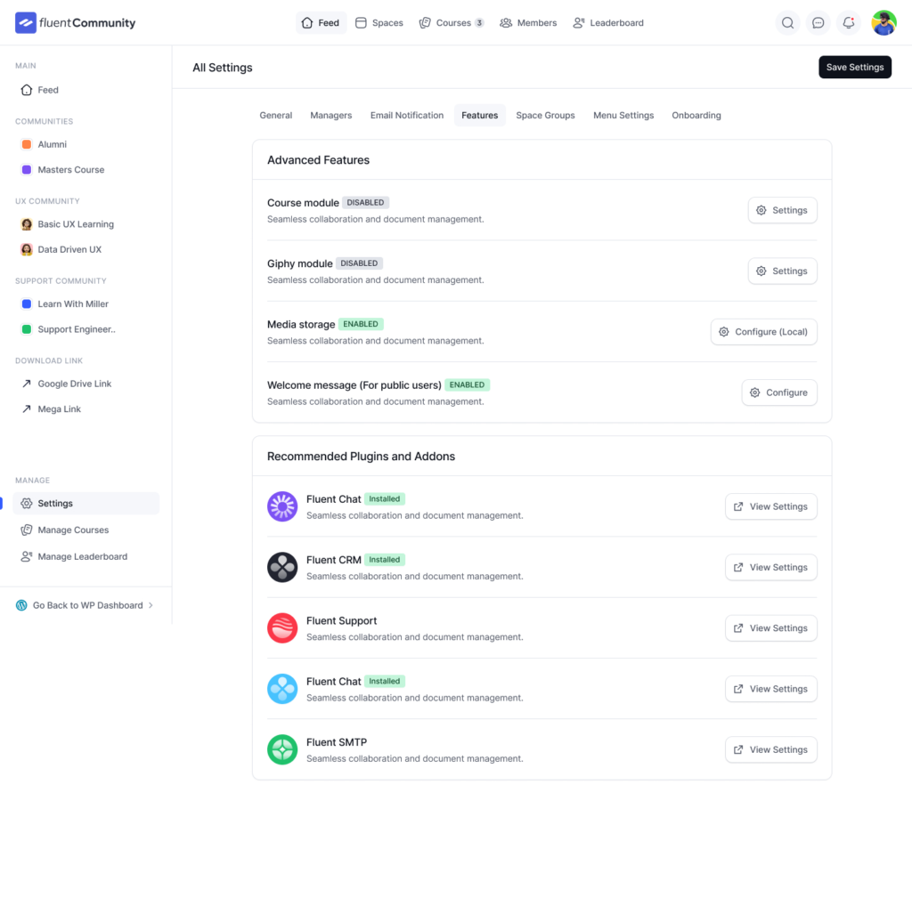The height and width of the screenshot is (906, 912).
Task: Switch to the Menu Settings tab
Action: click(623, 115)
